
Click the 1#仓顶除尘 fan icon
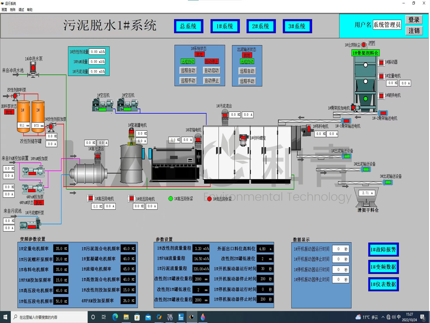(364, 44)
